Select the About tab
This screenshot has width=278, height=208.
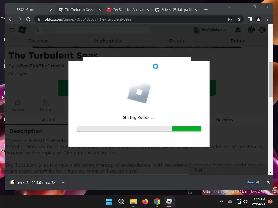pos(49,119)
